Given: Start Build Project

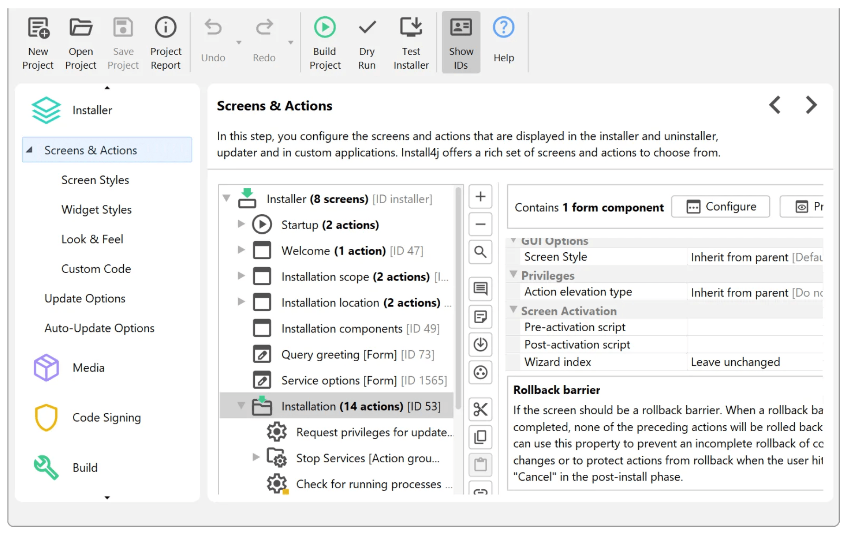Looking at the screenshot, I should (325, 43).
